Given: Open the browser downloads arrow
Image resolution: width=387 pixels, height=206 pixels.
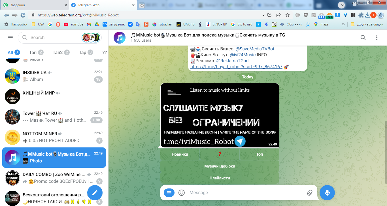Looking at the screenshot, I should click(368, 15).
